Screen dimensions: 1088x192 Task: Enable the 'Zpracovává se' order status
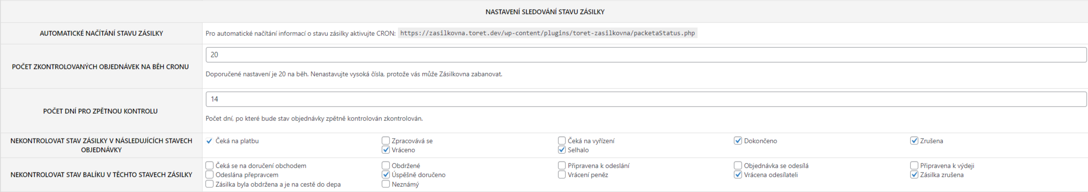click(x=386, y=141)
